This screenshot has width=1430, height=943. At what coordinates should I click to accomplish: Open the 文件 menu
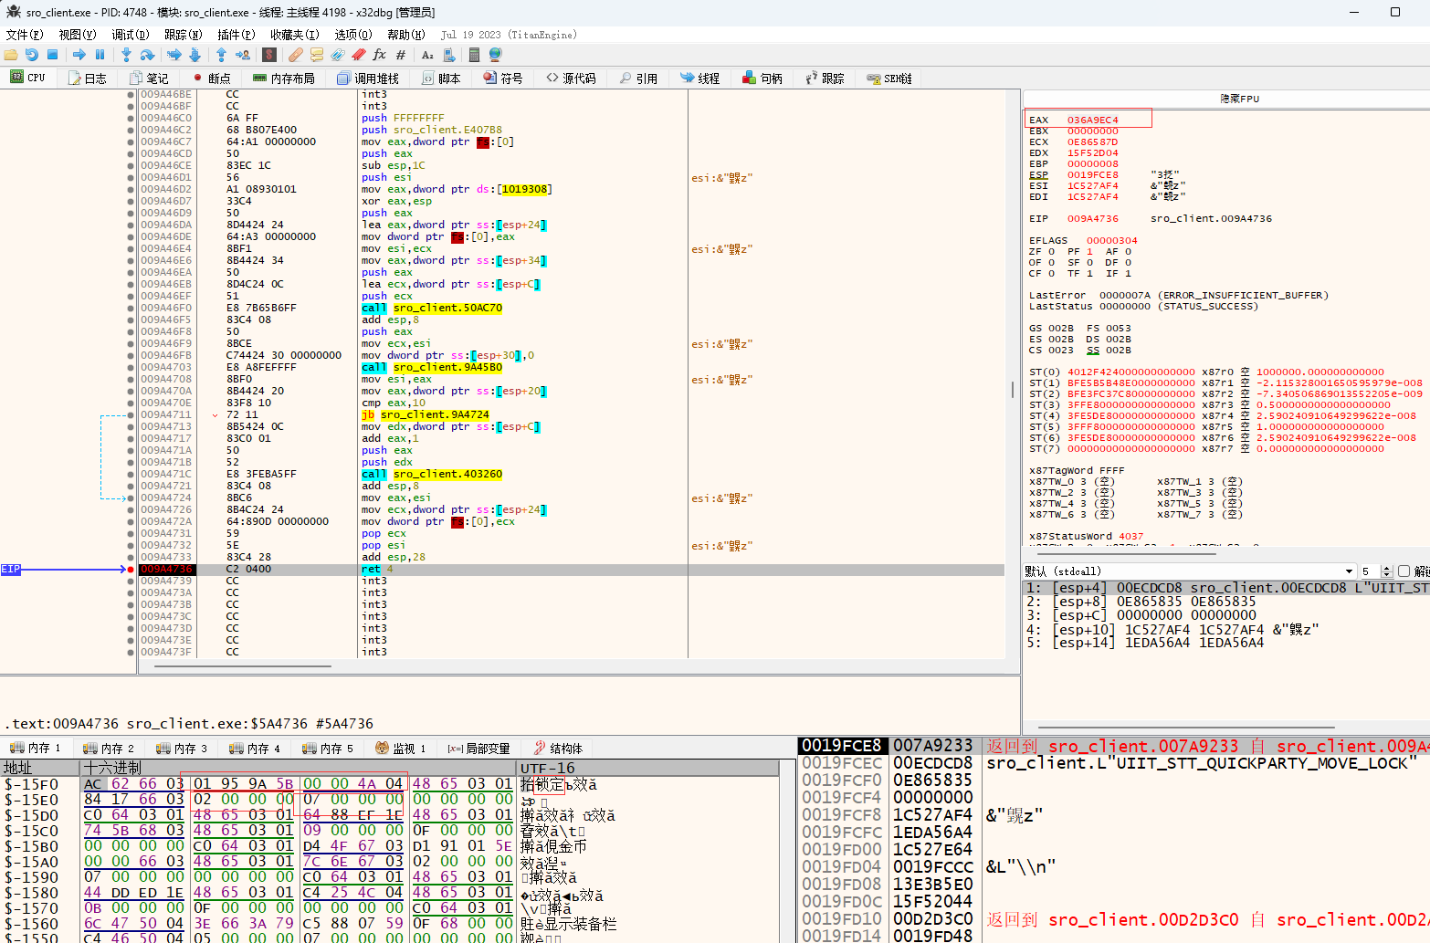tap(25, 35)
